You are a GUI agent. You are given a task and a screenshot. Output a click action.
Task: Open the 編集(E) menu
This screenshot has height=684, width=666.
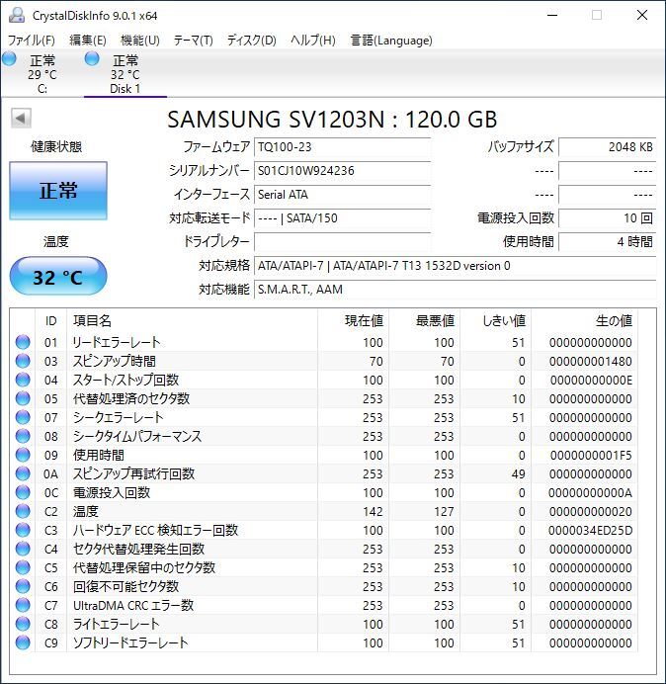pos(88,41)
